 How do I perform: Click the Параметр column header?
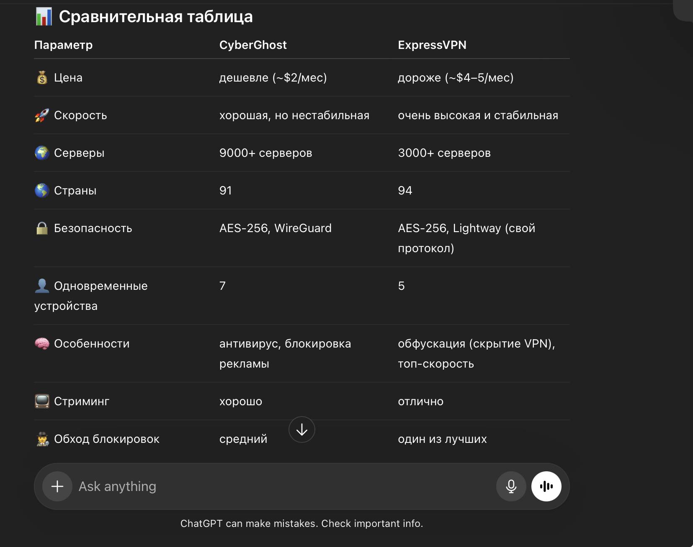63,45
